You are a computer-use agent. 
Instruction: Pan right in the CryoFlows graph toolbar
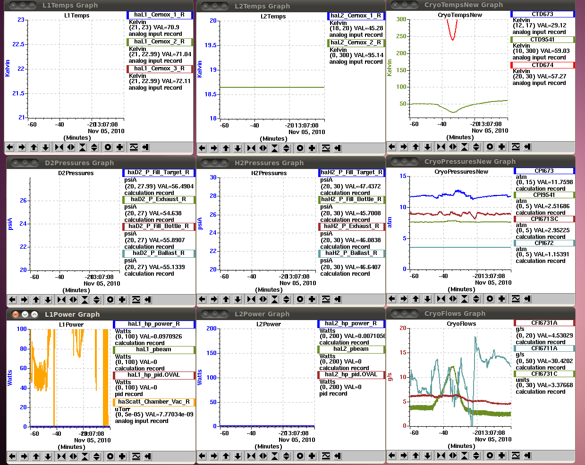point(404,456)
